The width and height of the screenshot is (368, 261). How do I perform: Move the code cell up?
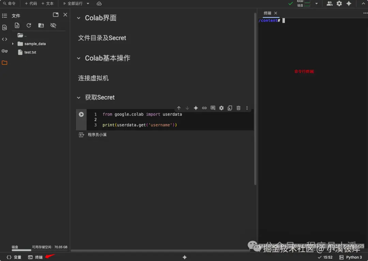(179, 108)
